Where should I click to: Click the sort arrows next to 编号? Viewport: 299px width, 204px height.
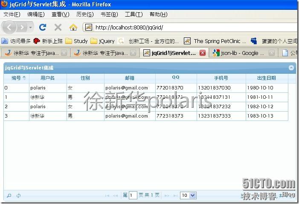pyautogui.click(x=24, y=78)
